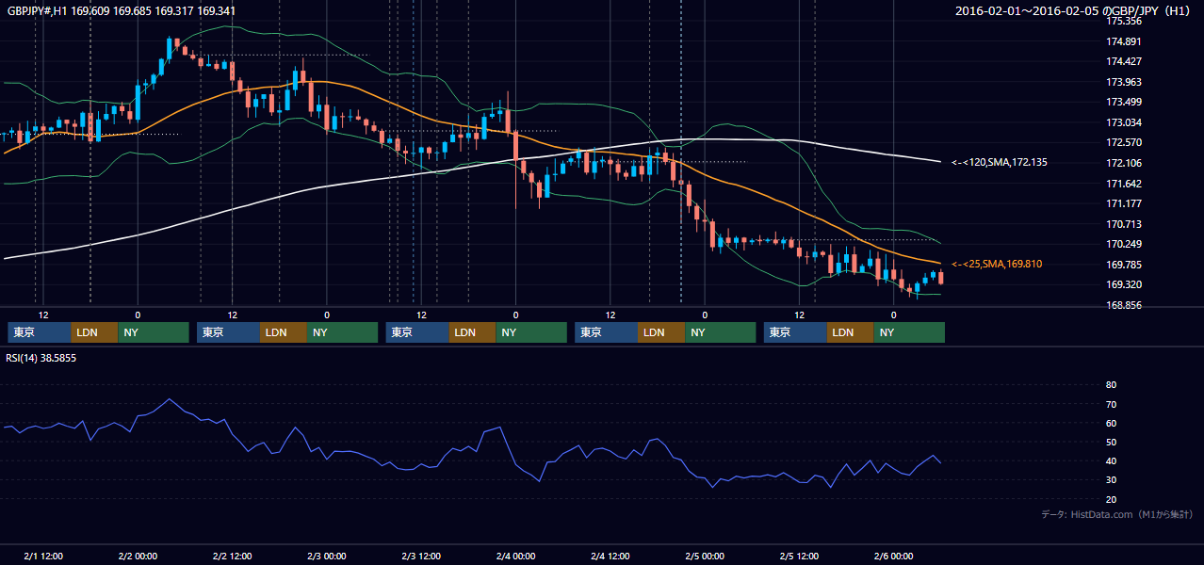Click price axis value 169.785
The height and width of the screenshot is (565, 1204).
point(1124,266)
